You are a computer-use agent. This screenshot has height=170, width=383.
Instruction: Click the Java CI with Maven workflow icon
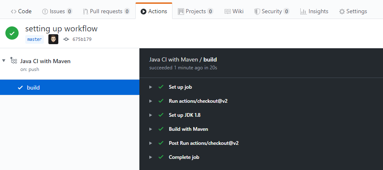[x=13, y=61]
